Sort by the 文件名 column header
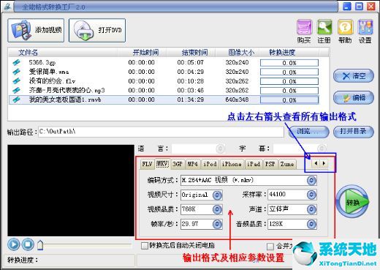Image resolution: width=380 pixels, height=270 pixels. [64, 53]
